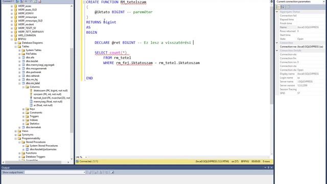
Task: Collapse the Connection Details section
Action: click(x=277, y=51)
